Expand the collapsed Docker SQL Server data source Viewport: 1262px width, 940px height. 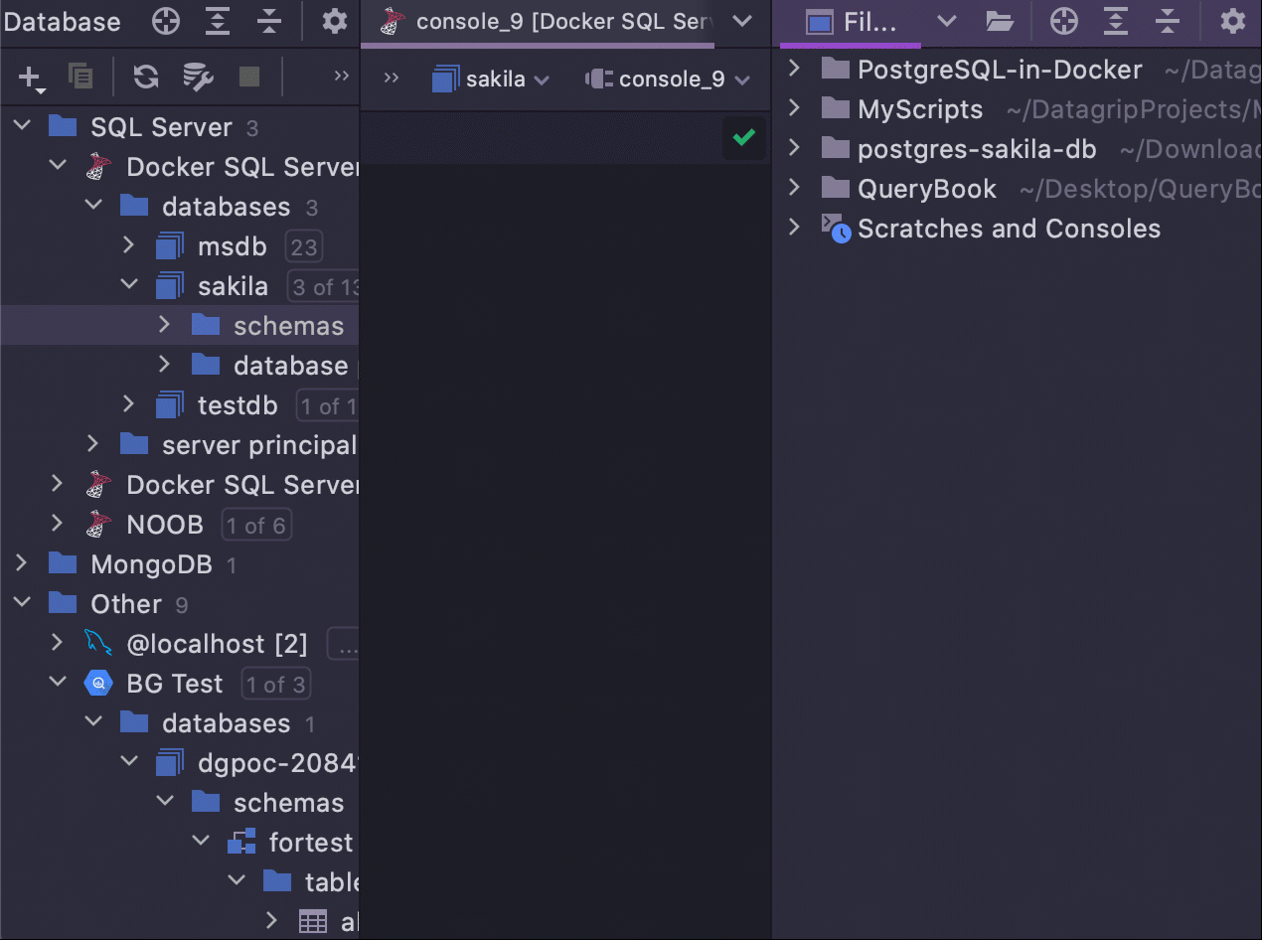pos(58,484)
